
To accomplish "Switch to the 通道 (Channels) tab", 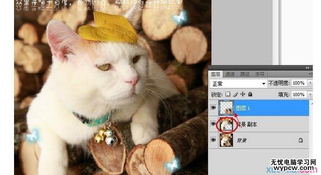I will (230, 74).
